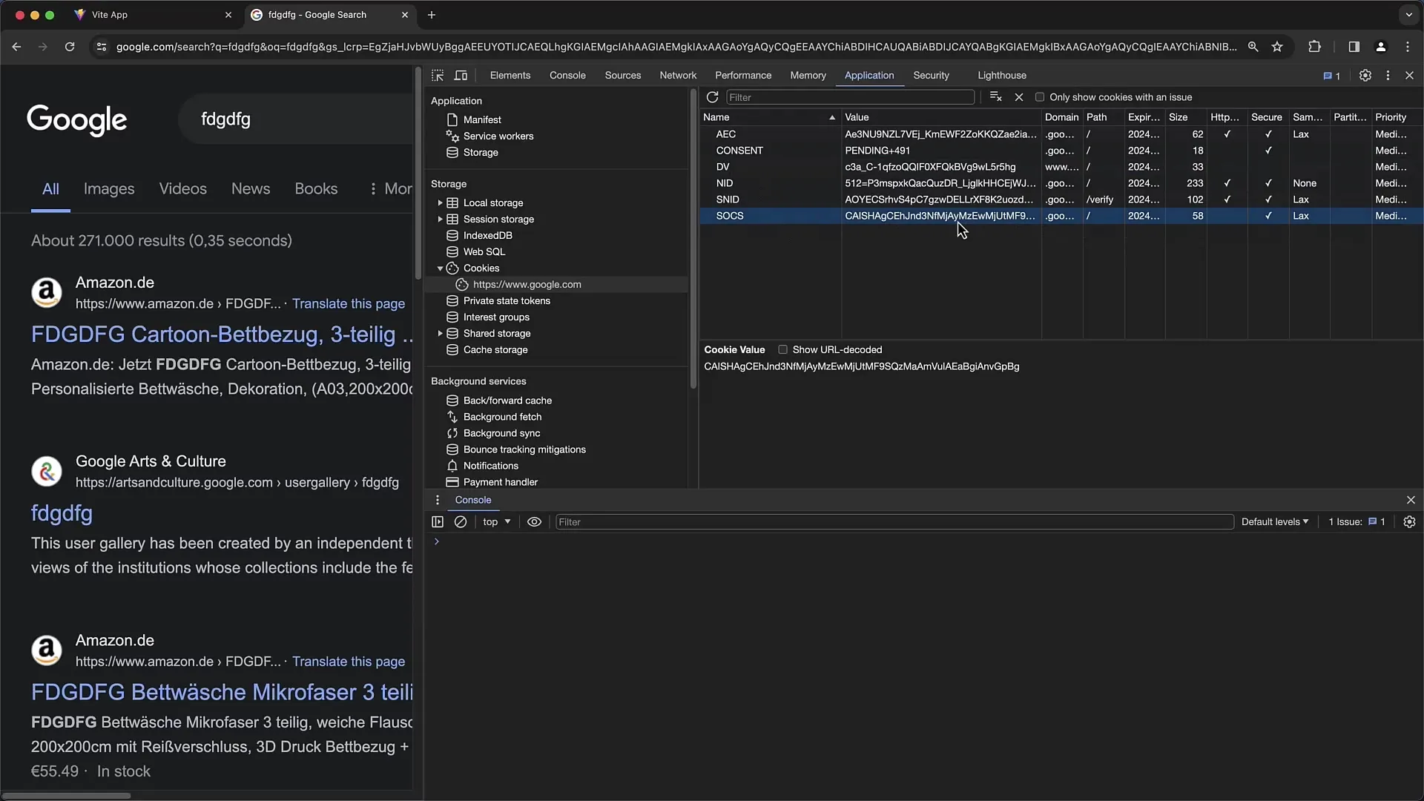1424x801 pixels.
Task: Open the Manifest item
Action: click(x=482, y=120)
